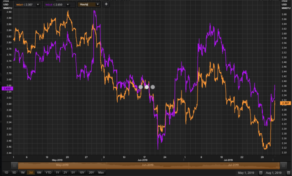This screenshot has width=292, height=176.
Task: Choose the 3M time range
Action: click(x=31, y=173)
